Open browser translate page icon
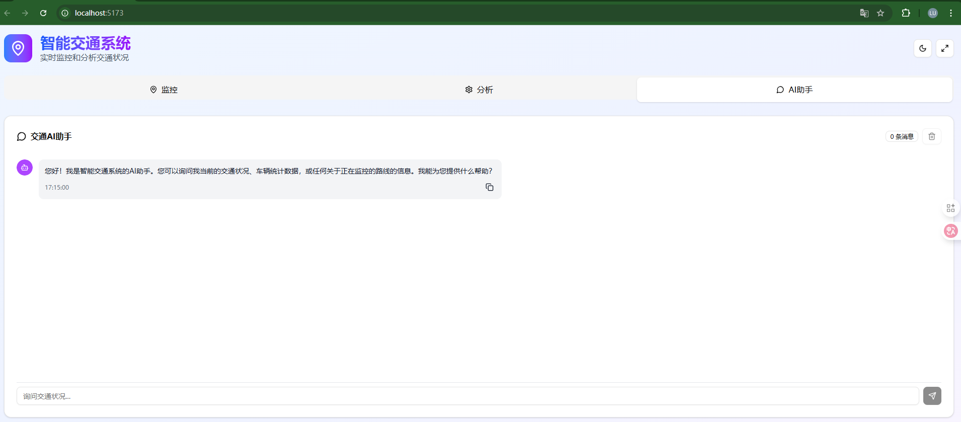Image resolution: width=961 pixels, height=422 pixels. coord(864,13)
